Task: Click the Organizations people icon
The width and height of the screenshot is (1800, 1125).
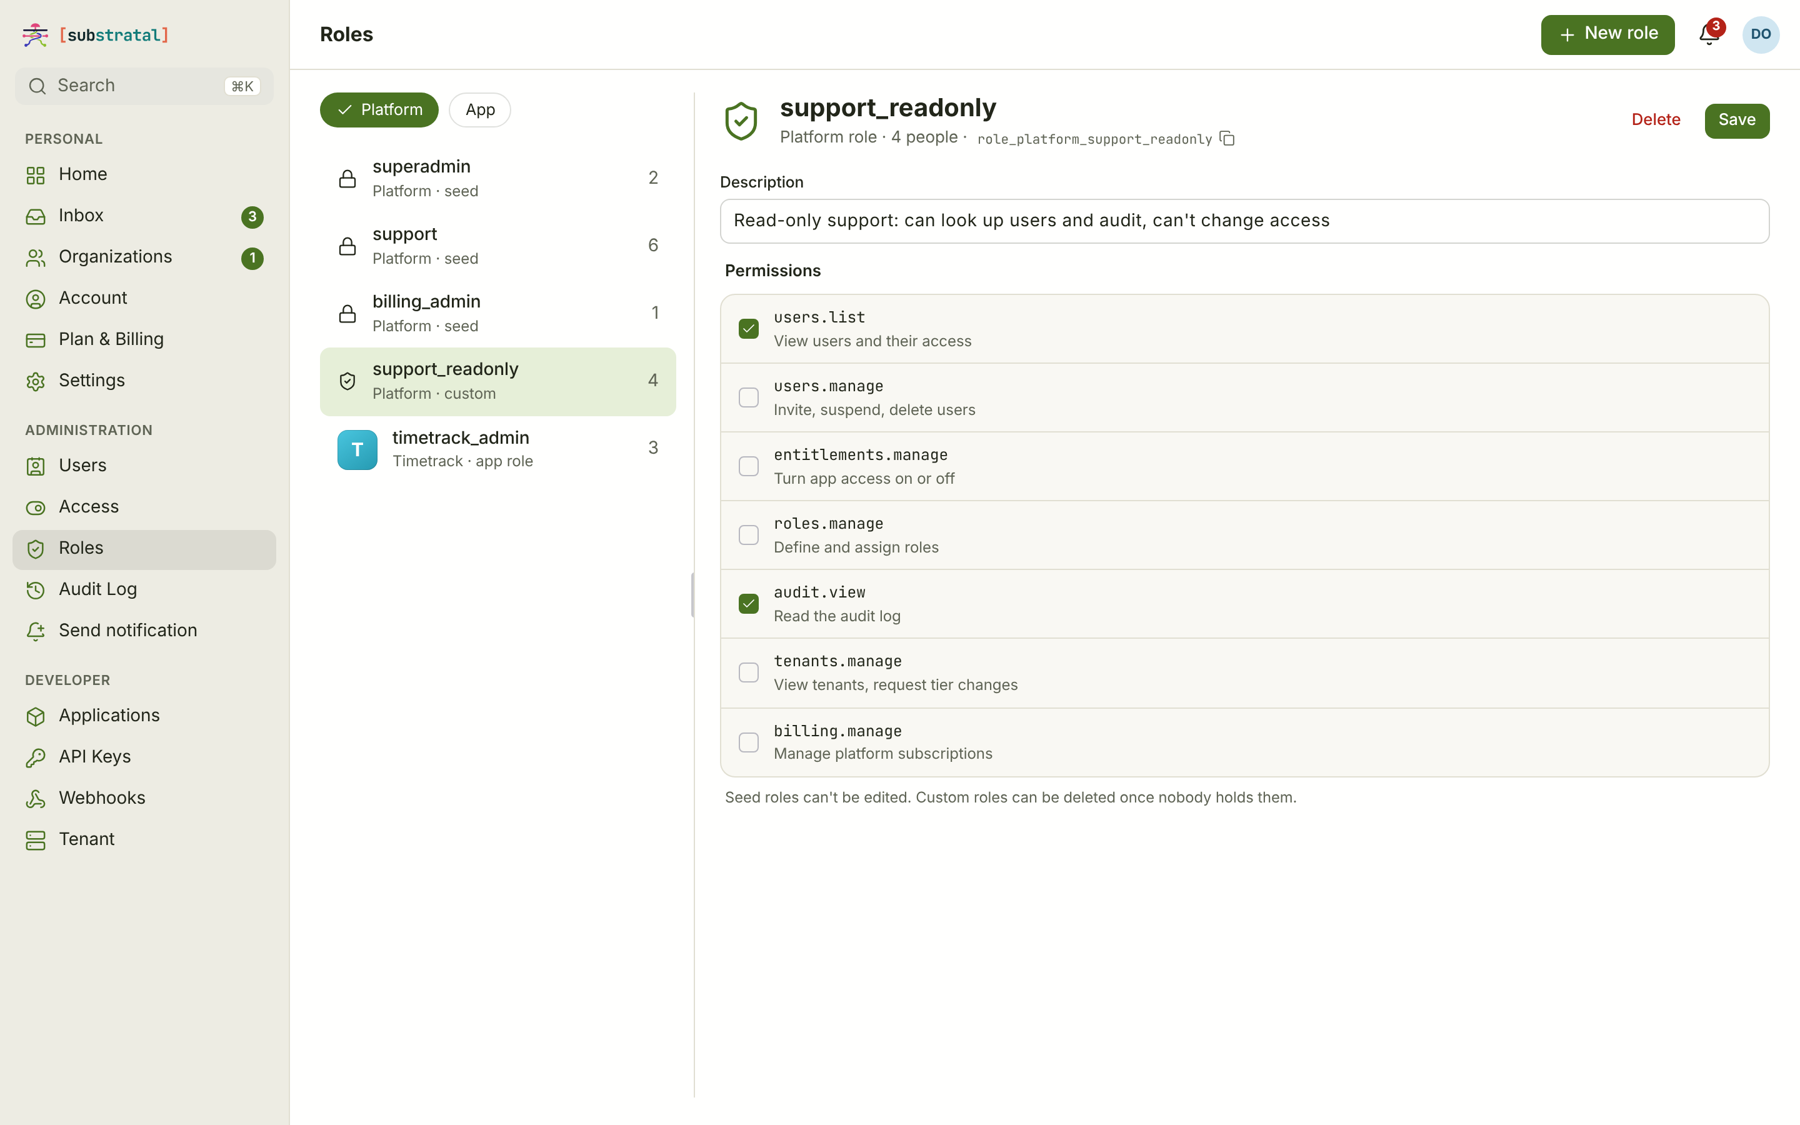Action: [x=36, y=257]
